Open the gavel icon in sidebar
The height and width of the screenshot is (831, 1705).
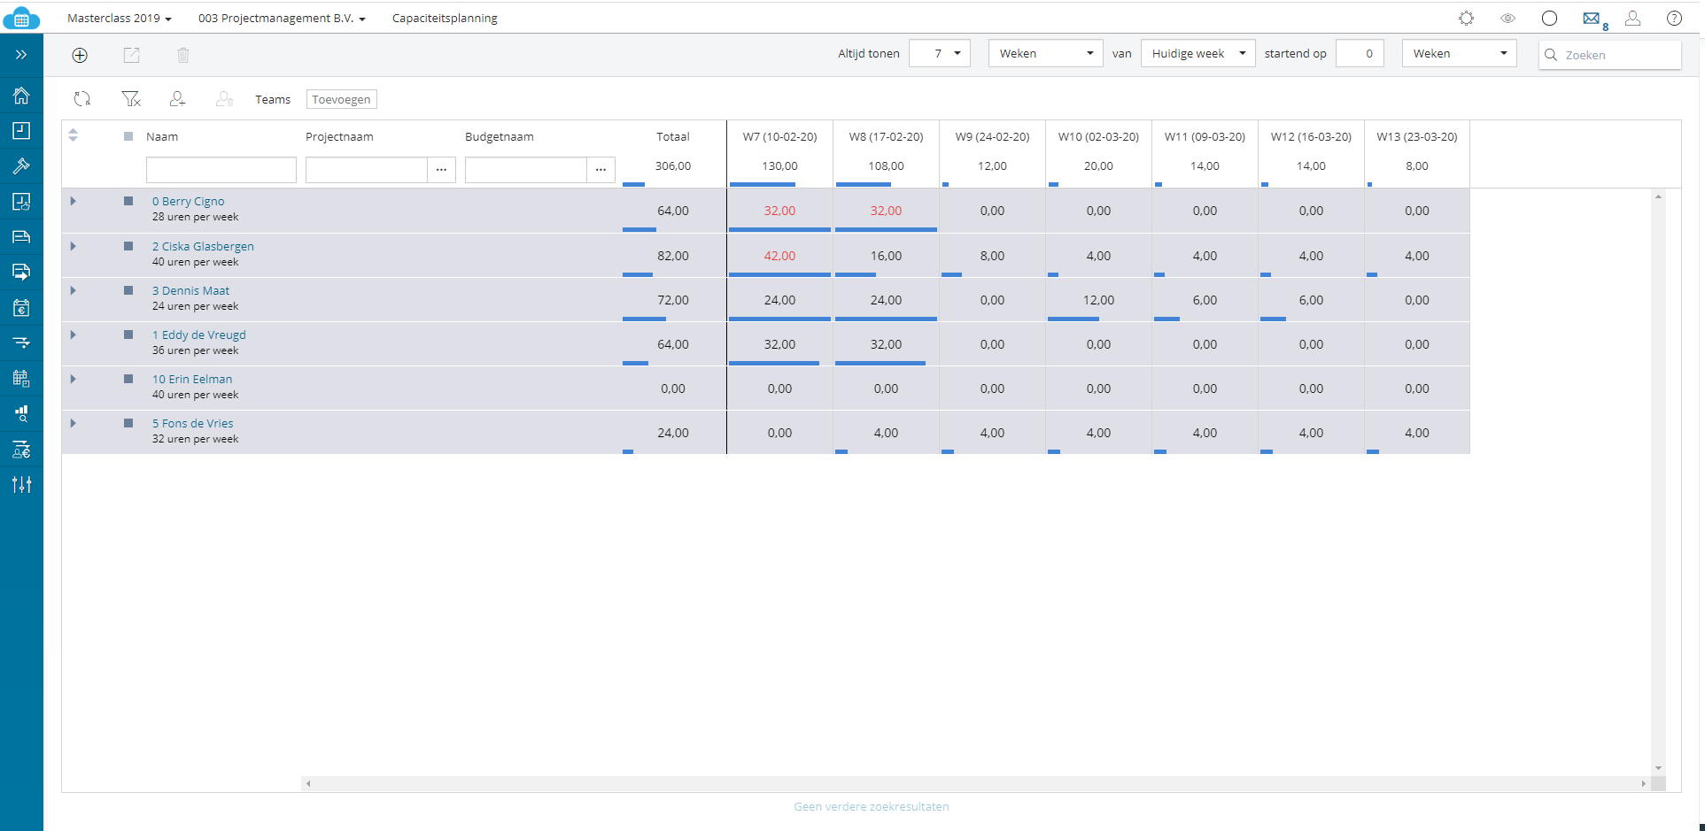[21, 165]
